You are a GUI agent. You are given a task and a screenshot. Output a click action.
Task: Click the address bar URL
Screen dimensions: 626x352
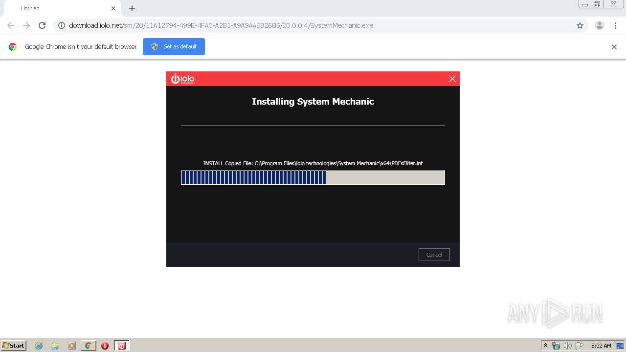[221, 25]
